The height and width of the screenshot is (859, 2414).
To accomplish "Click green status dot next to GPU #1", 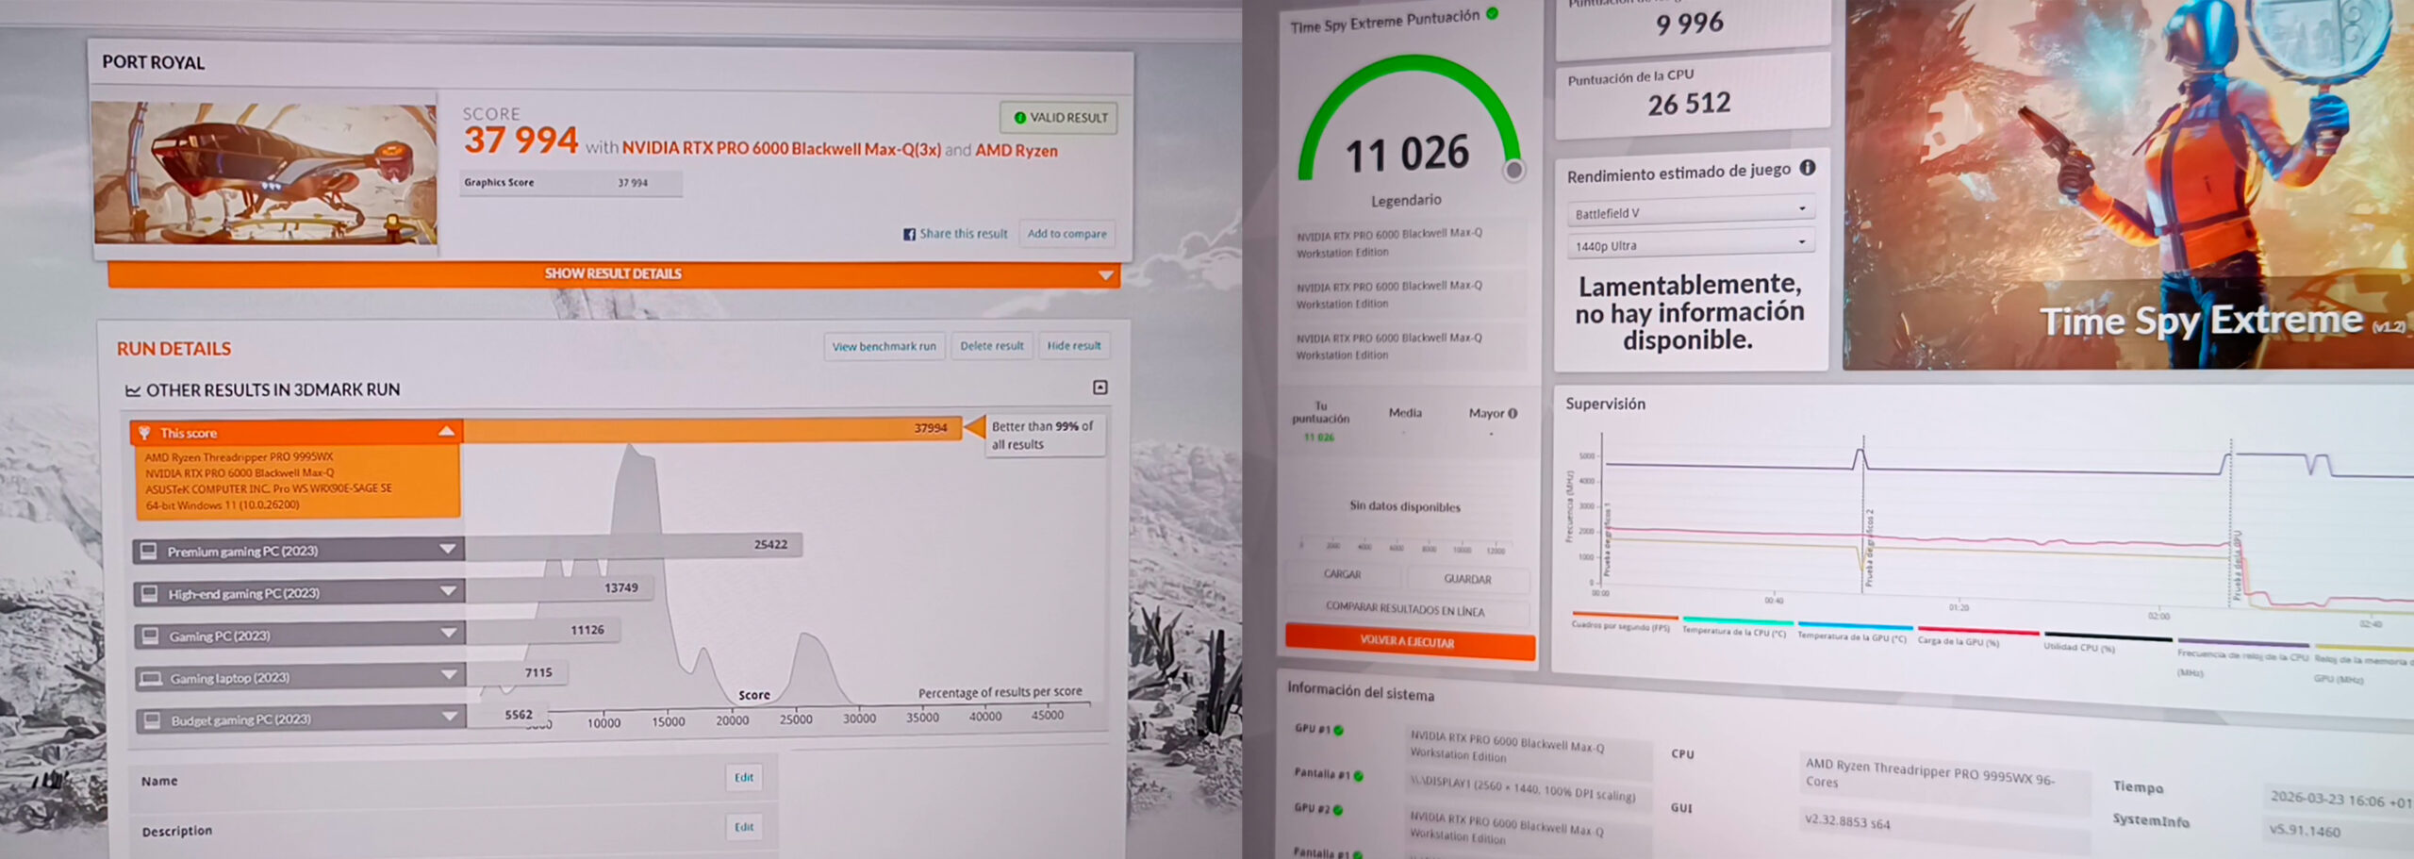I will [x=1339, y=730].
